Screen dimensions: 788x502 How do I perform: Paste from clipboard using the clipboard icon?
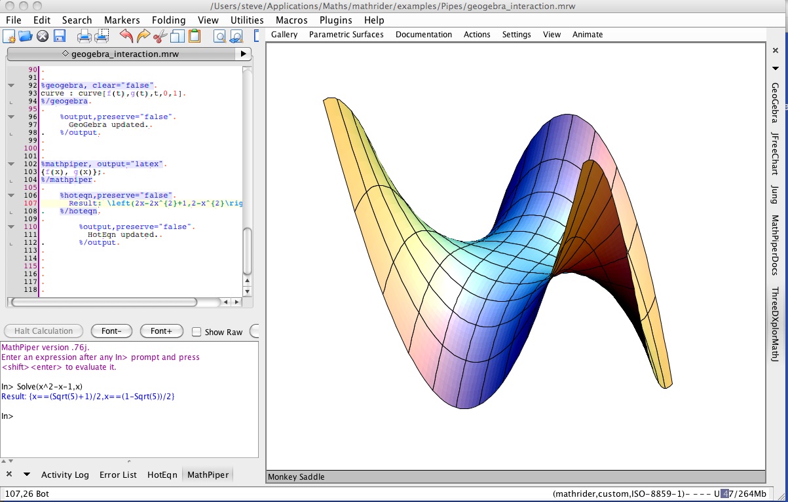(195, 36)
